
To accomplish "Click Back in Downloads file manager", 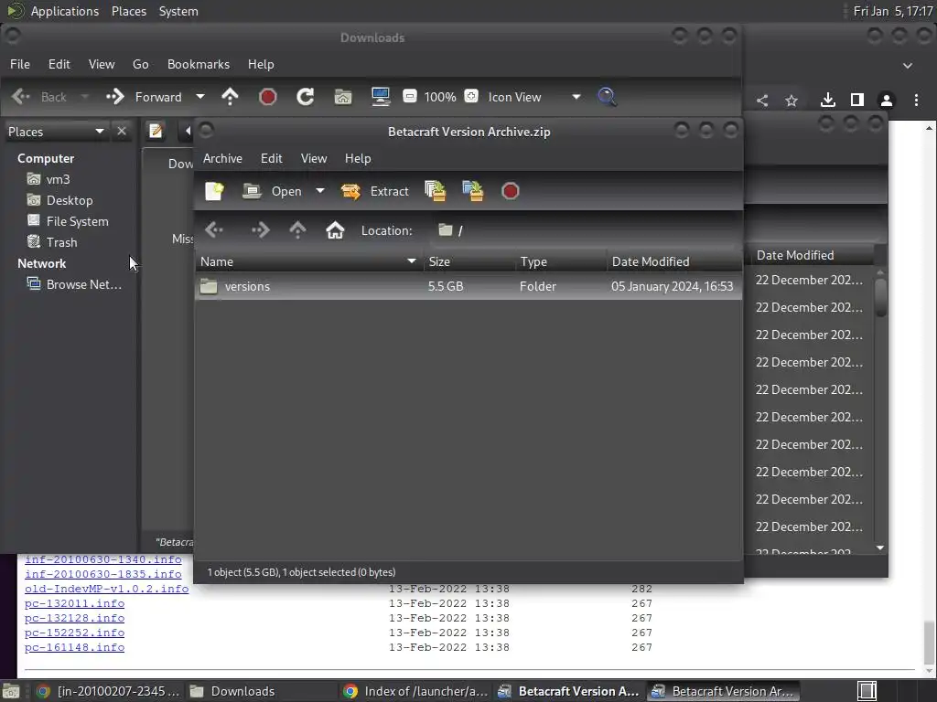I will tap(39, 97).
